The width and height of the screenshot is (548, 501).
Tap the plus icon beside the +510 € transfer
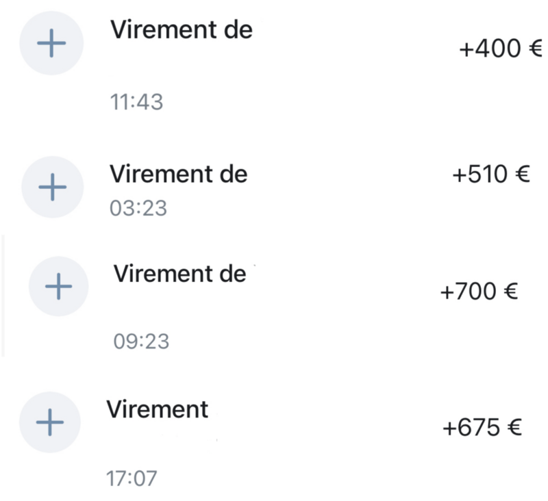click(x=53, y=187)
